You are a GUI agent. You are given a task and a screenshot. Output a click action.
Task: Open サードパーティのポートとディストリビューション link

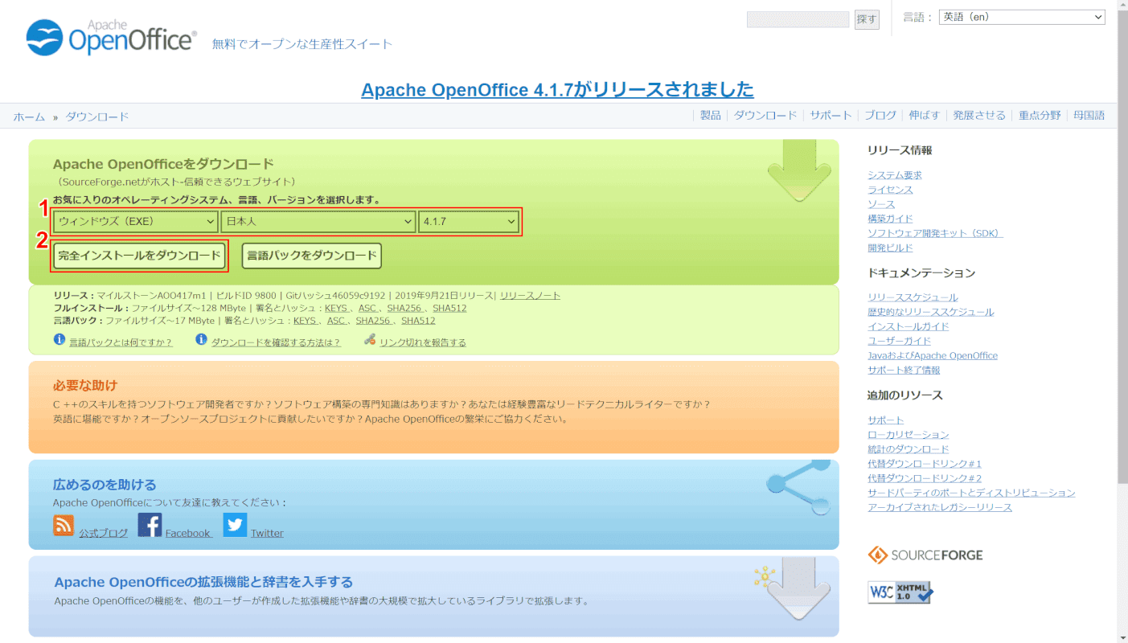pos(971,493)
